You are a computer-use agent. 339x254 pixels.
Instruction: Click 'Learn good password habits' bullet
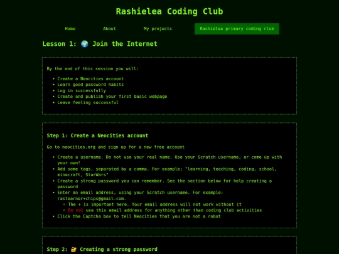[x=90, y=85]
